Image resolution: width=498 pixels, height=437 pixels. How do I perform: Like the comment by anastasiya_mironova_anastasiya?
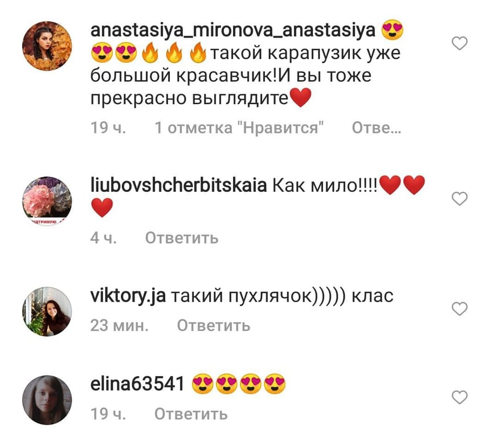(x=460, y=43)
